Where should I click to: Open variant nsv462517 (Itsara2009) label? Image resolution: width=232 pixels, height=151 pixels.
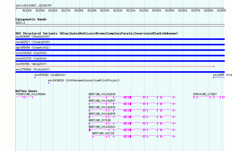(33, 42)
